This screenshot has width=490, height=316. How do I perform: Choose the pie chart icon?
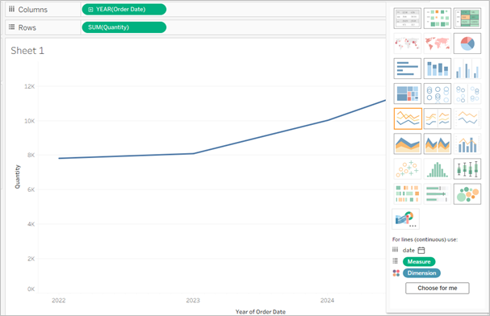467,44
